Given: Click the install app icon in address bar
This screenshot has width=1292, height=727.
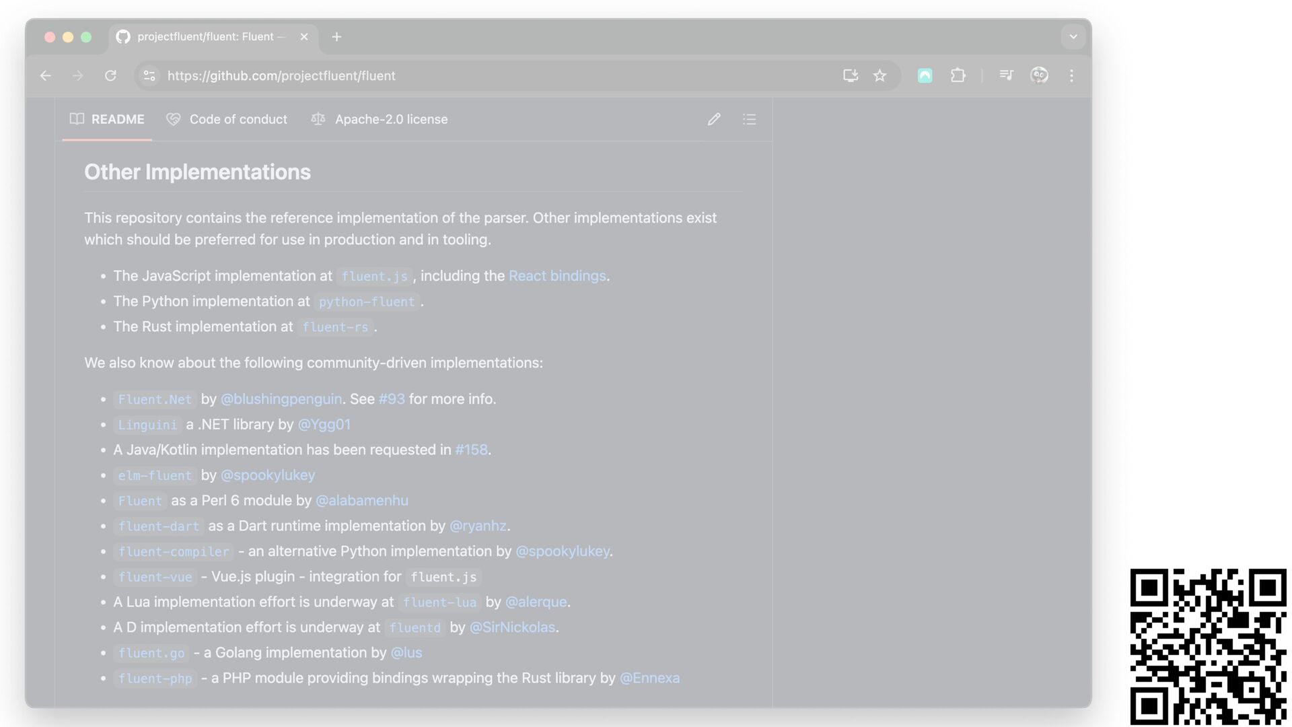Looking at the screenshot, I should [850, 75].
